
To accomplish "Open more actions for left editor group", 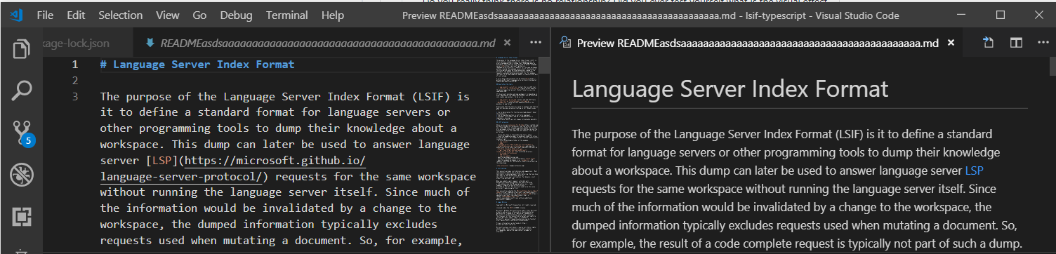I will click(x=536, y=43).
